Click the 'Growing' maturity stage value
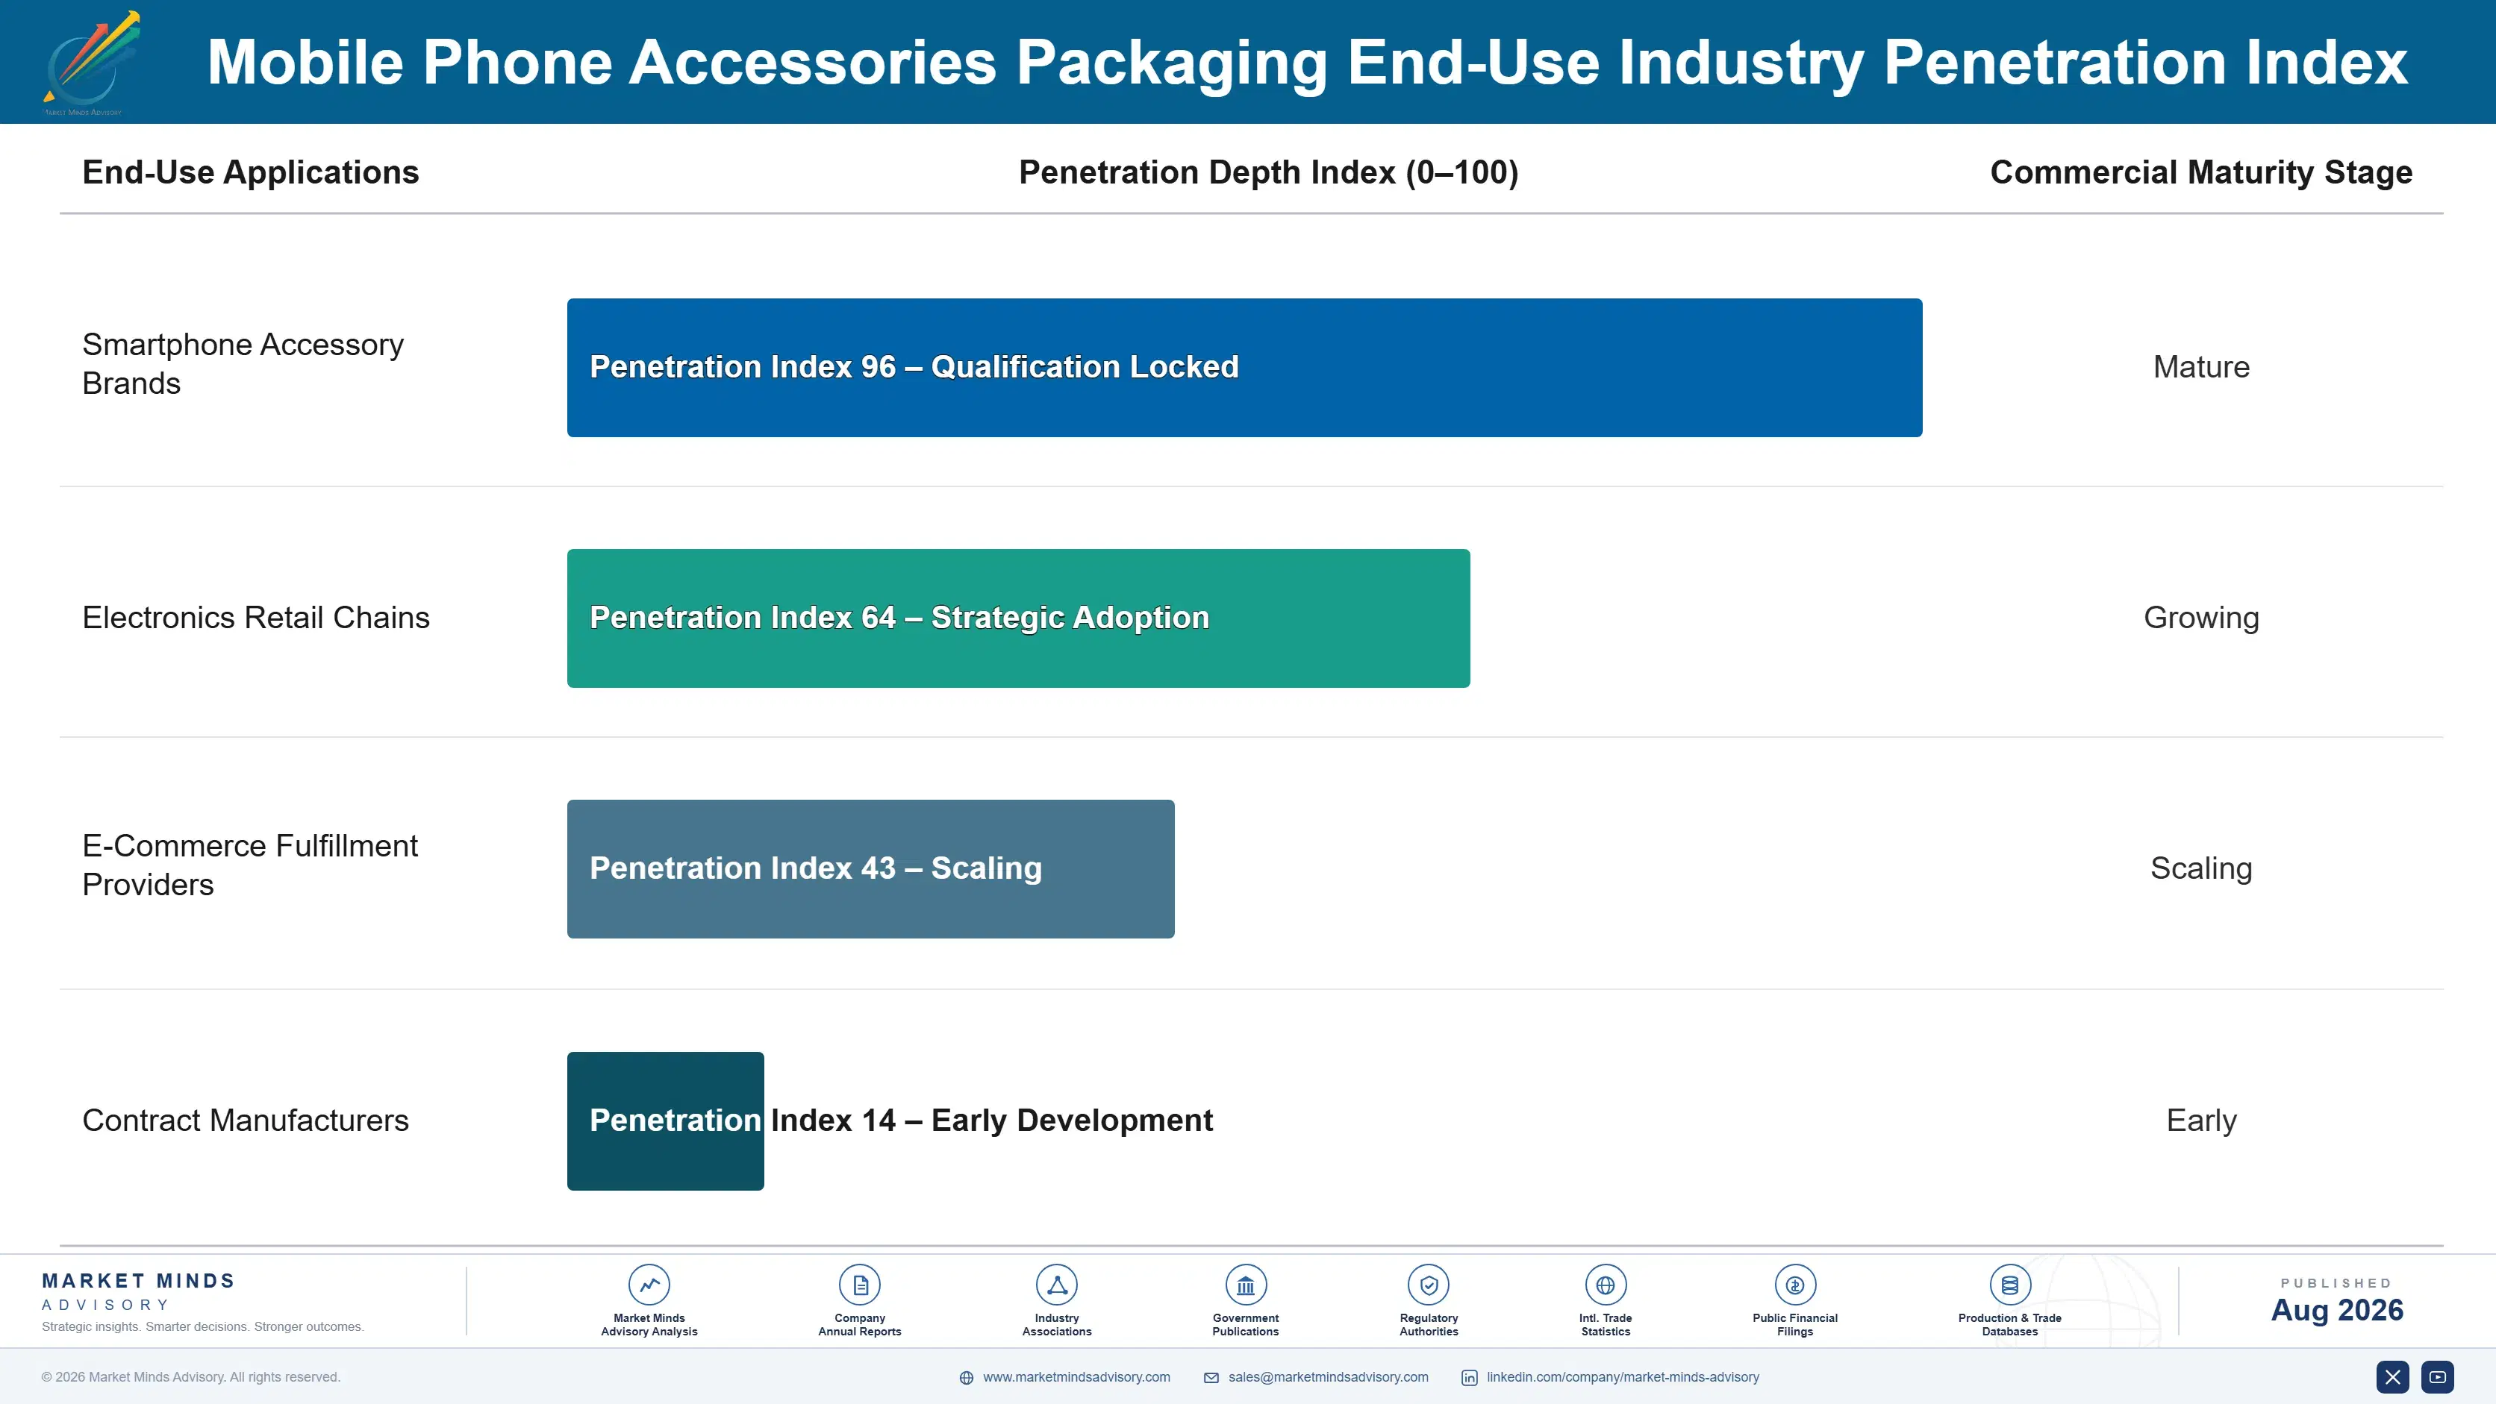The height and width of the screenshot is (1404, 2496). pos(2200,618)
